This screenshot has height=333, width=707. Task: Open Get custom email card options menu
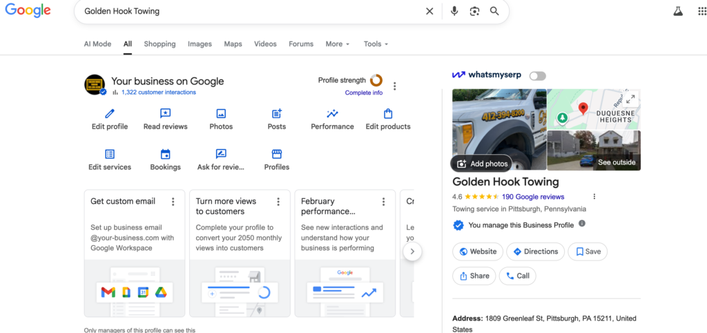[173, 202]
